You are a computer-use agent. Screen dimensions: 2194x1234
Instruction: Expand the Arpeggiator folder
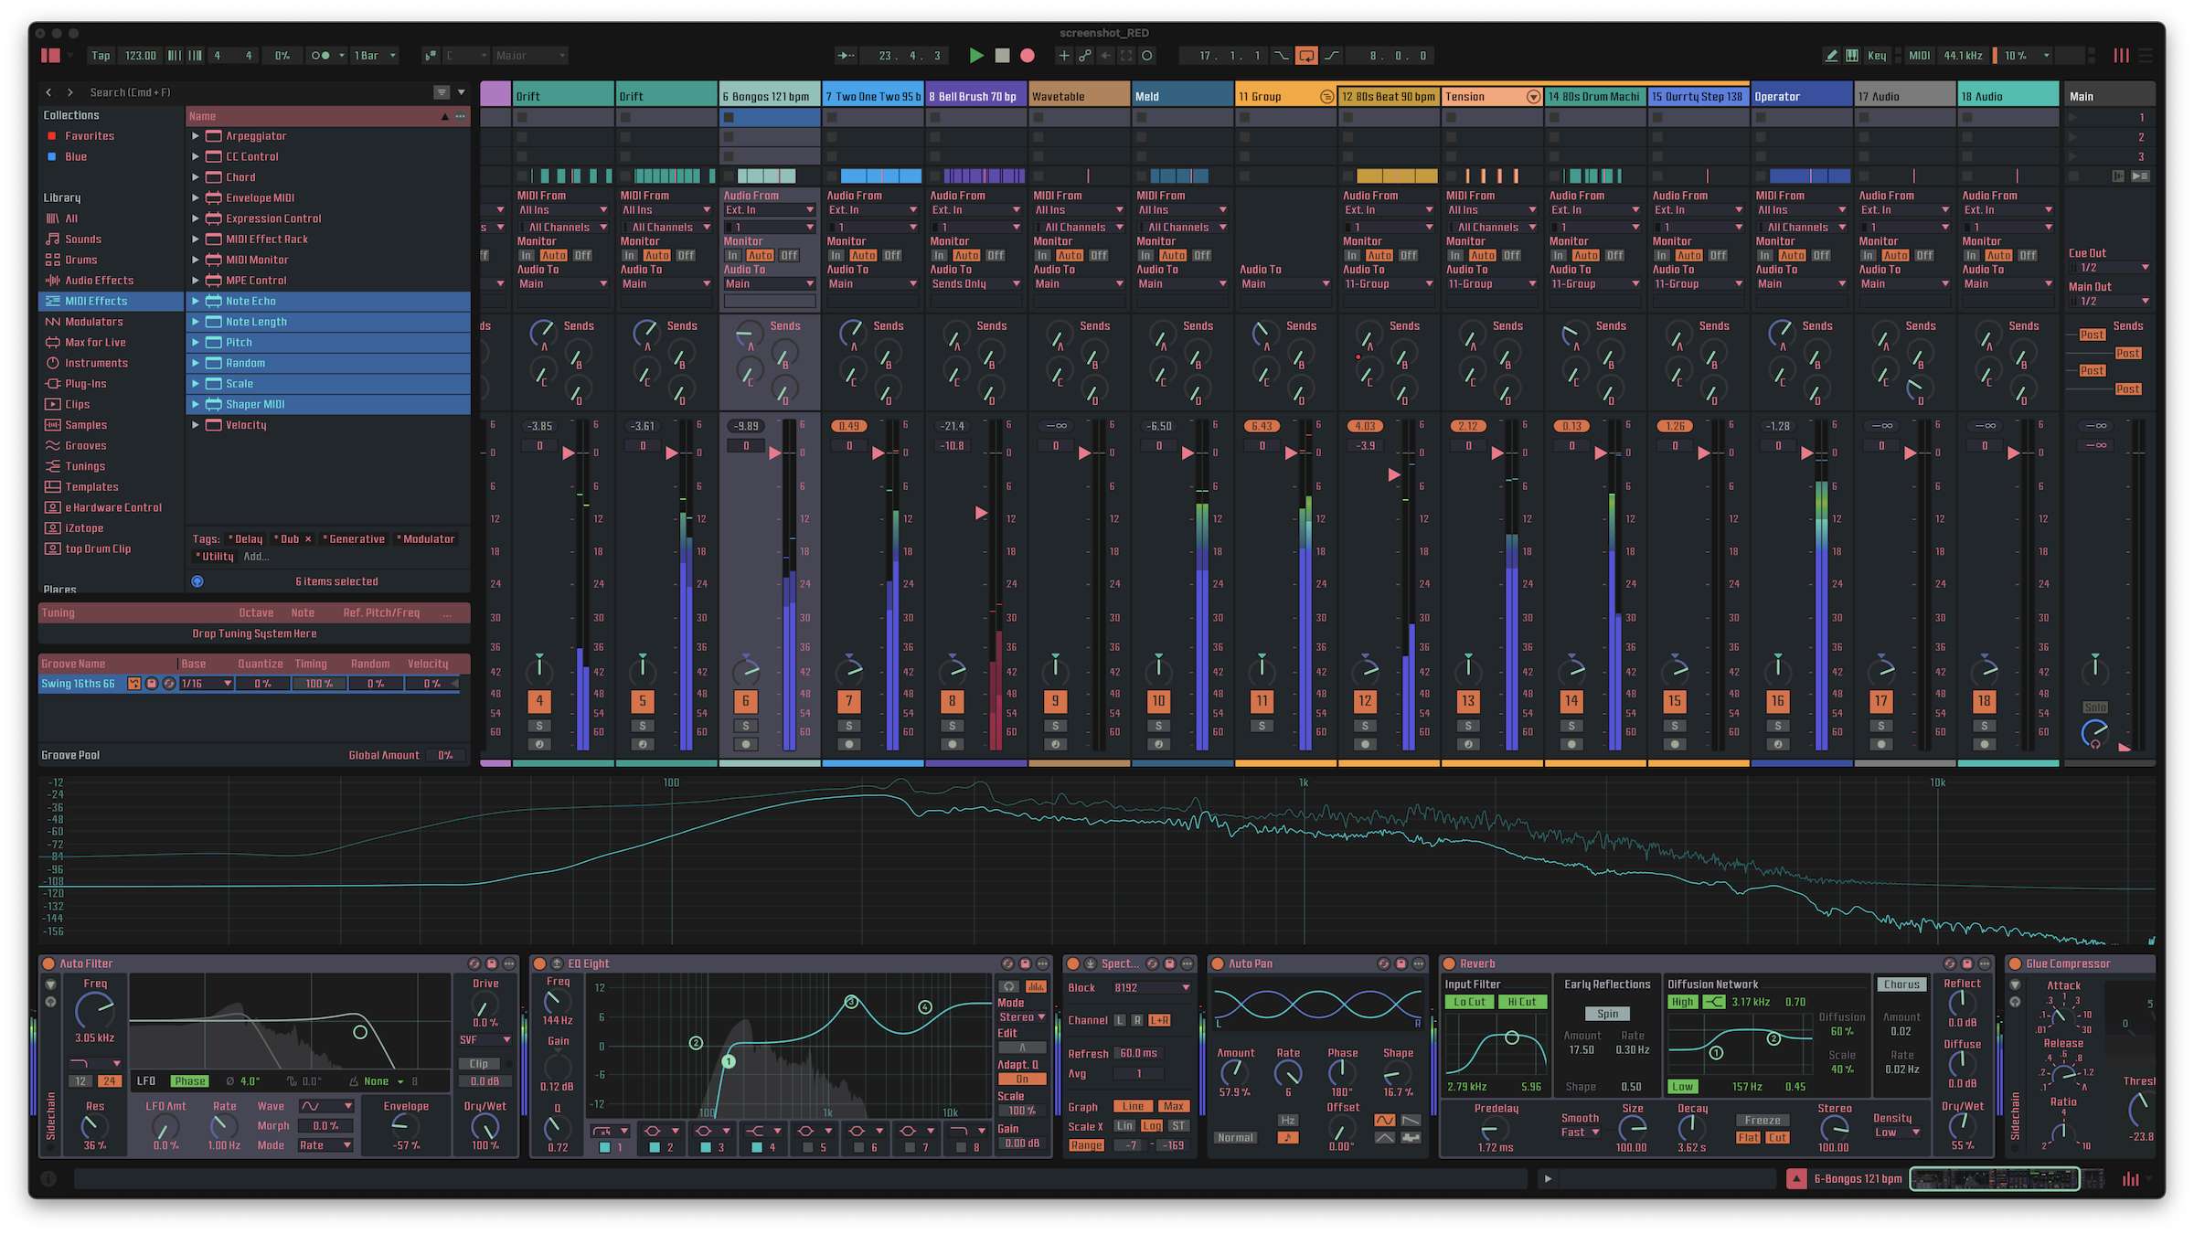[x=196, y=136]
